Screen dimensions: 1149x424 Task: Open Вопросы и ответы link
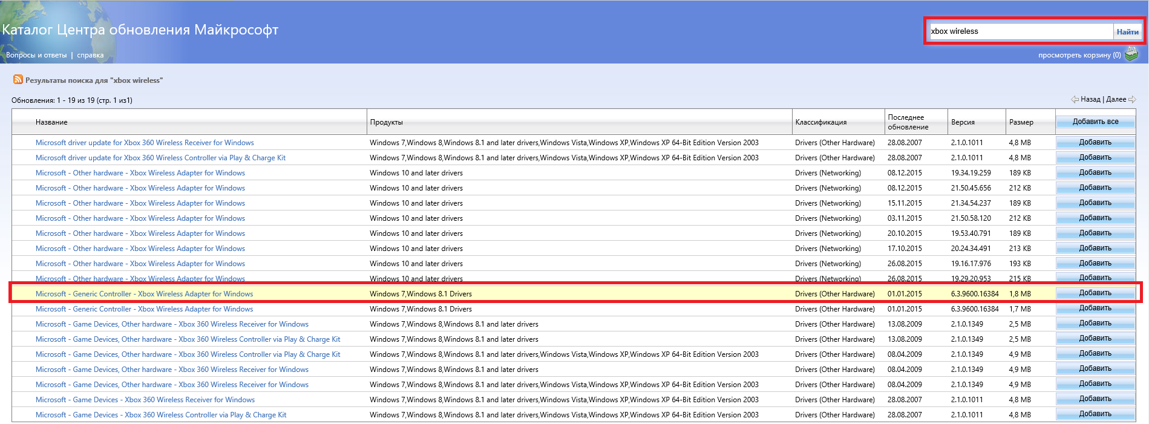coord(36,55)
